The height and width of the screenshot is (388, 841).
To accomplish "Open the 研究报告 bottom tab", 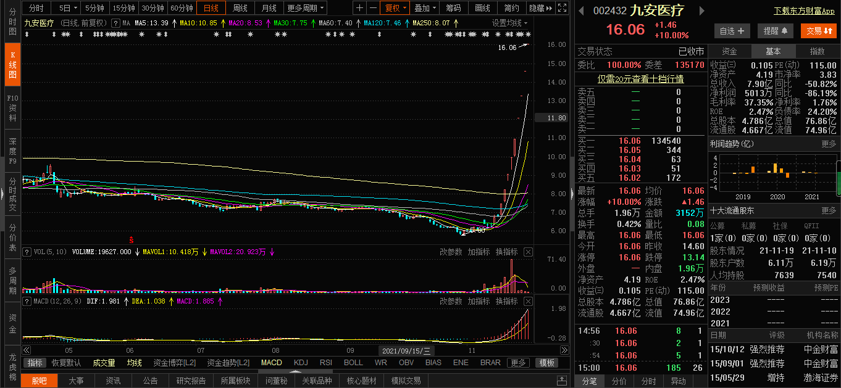I will pyautogui.click(x=191, y=381).
